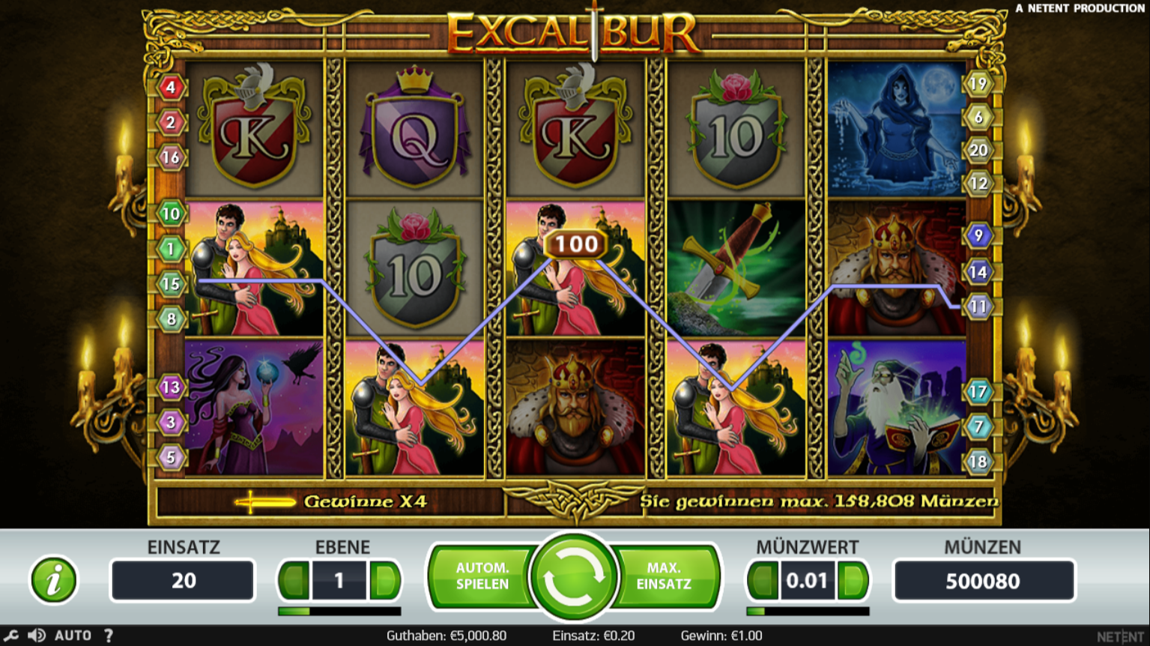Image resolution: width=1150 pixels, height=646 pixels.
Task: Click the Lady of the Lake symbol
Action: (x=897, y=129)
